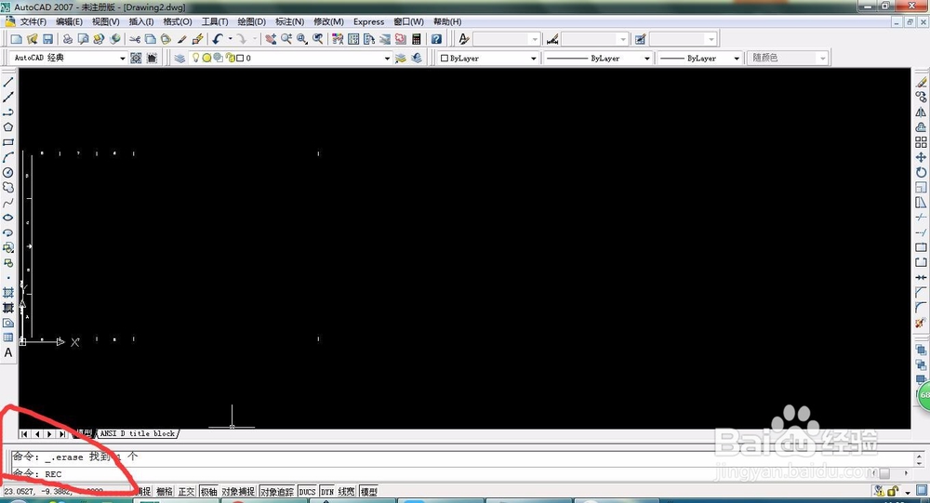
Task: Open the Help question mark icon
Action: click(x=436, y=39)
